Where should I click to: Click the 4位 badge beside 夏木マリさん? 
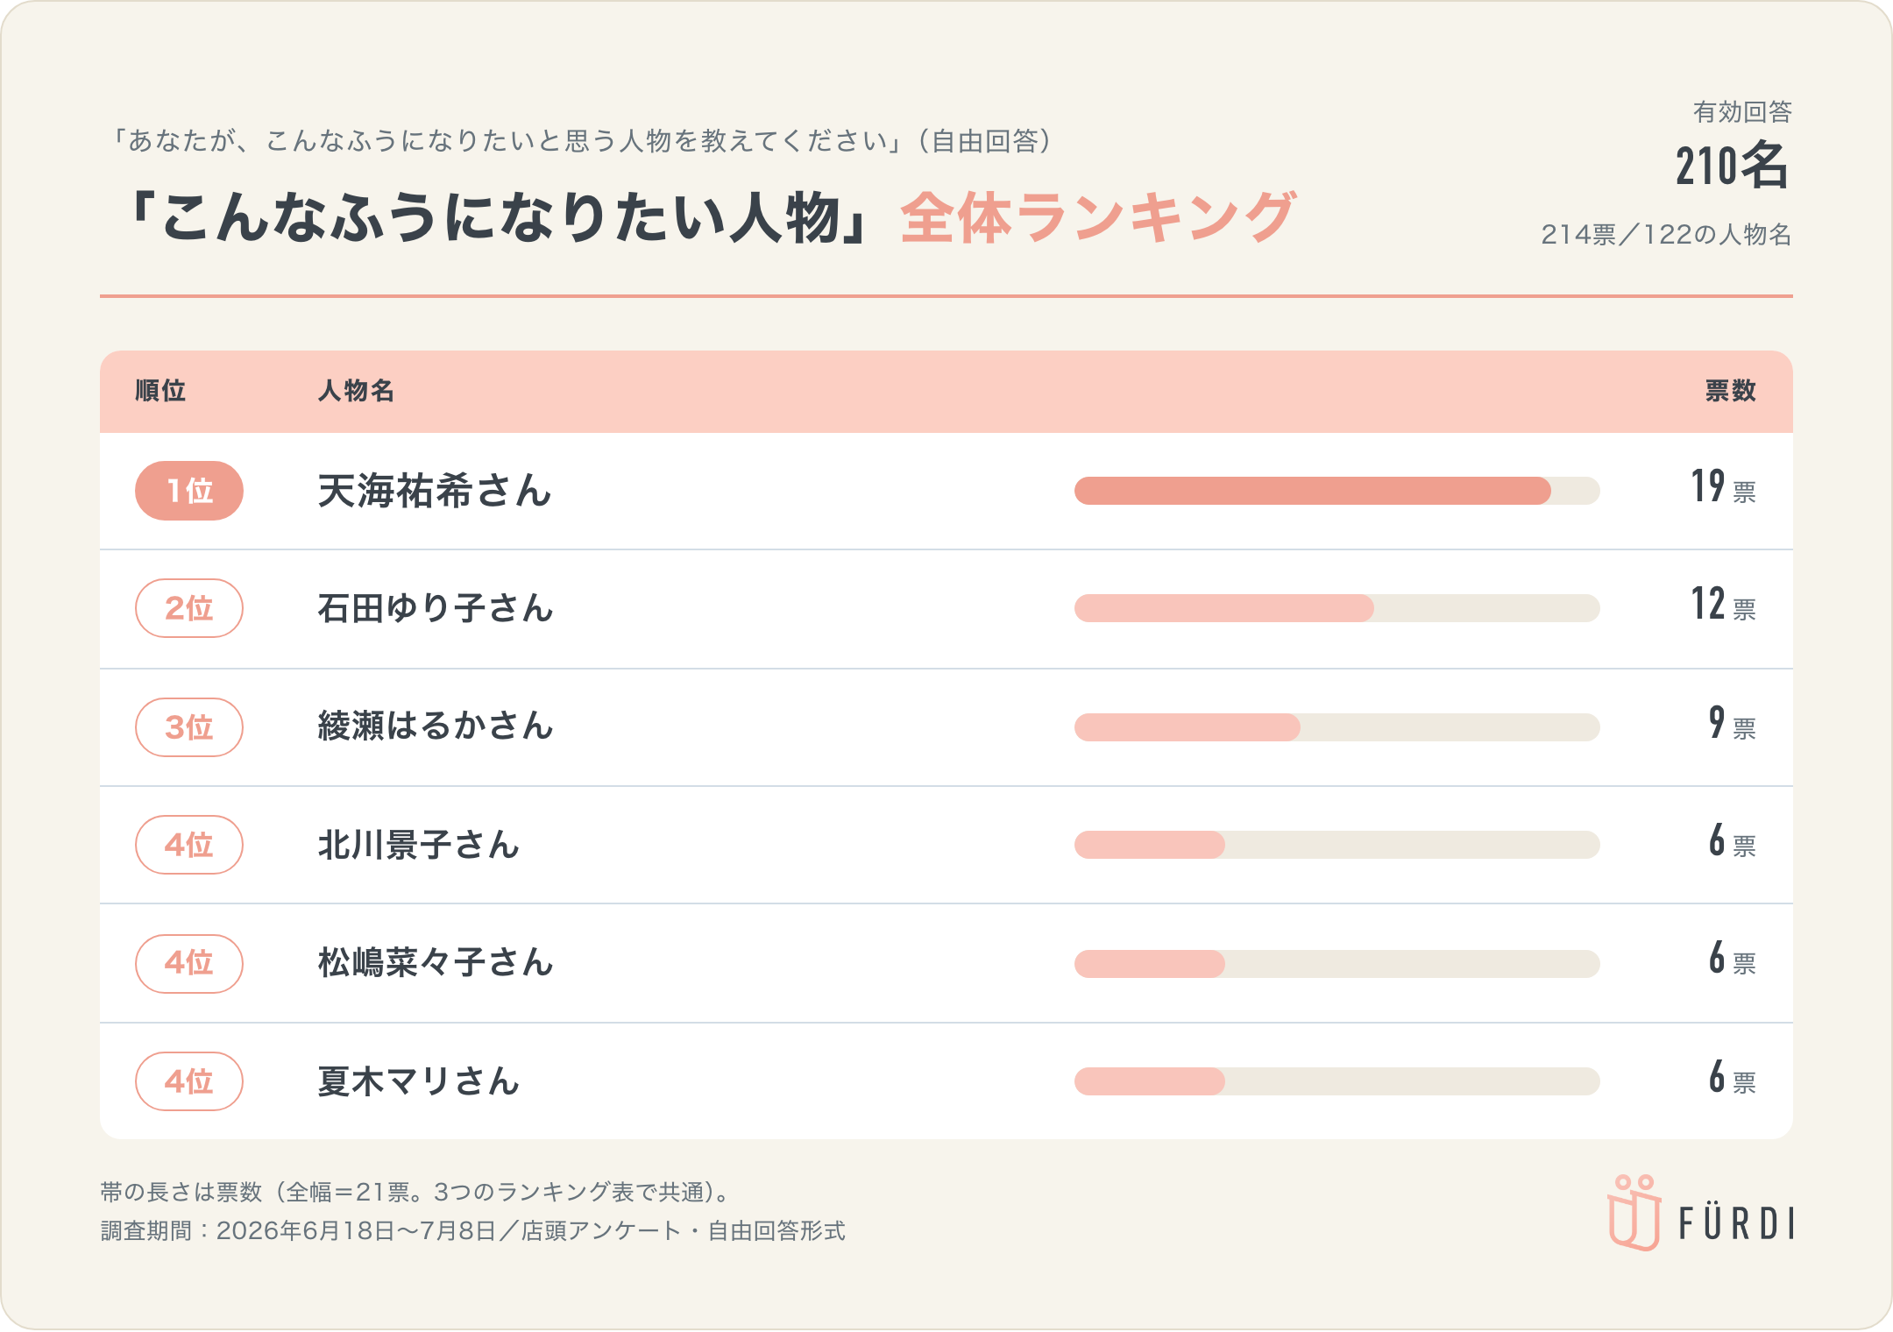189,1081
